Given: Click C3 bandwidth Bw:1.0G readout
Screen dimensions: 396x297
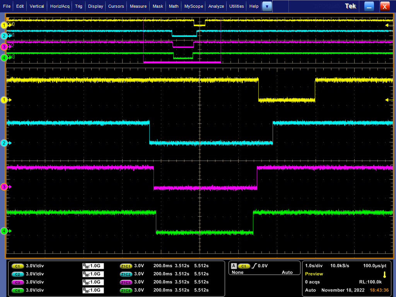Looking at the screenshot, I should click(93, 282).
